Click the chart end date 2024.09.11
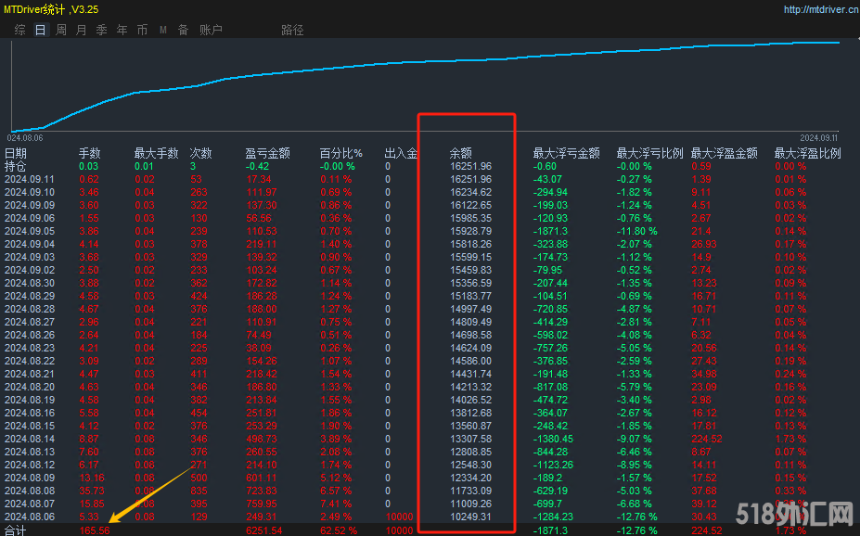Image resolution: width=860 pixels, height=536 pixels. click(x=819, y=138)
